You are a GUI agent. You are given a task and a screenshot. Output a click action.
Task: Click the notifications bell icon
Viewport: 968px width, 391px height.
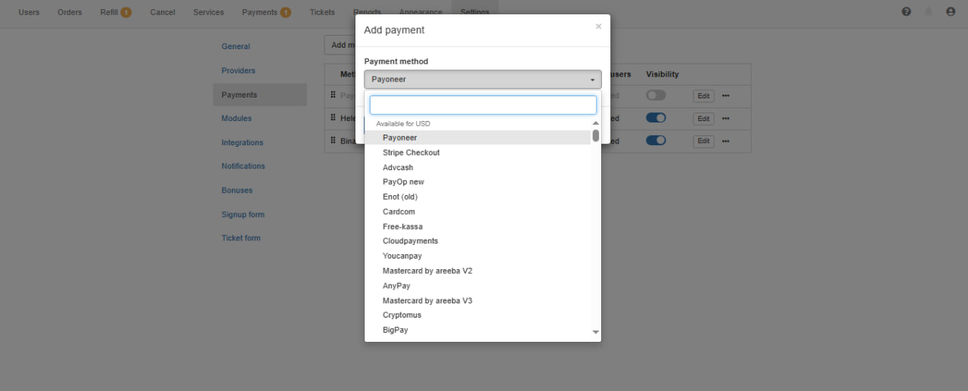(x=929, y=12)
